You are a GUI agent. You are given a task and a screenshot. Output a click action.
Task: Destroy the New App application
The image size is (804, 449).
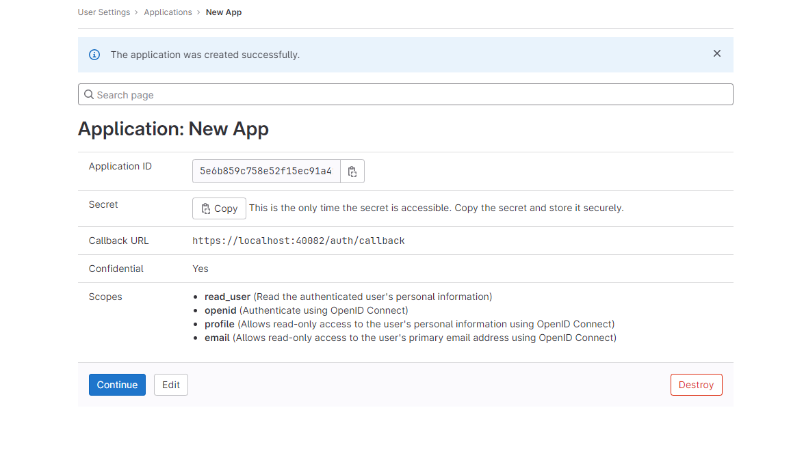coord(696,384)
